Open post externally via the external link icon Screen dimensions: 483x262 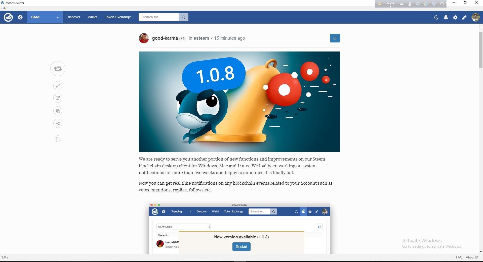click(58, 98)
